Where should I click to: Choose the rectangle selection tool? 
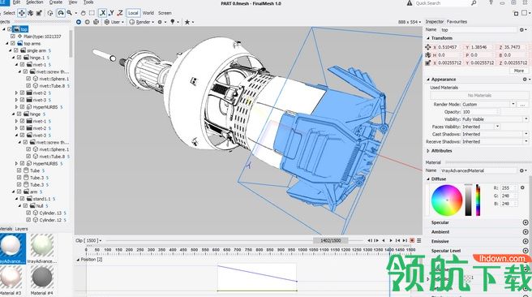click(92, 13)
